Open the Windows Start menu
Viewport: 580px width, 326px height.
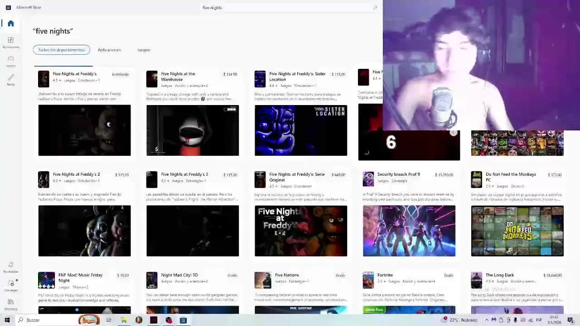click(x=7, y=320)
